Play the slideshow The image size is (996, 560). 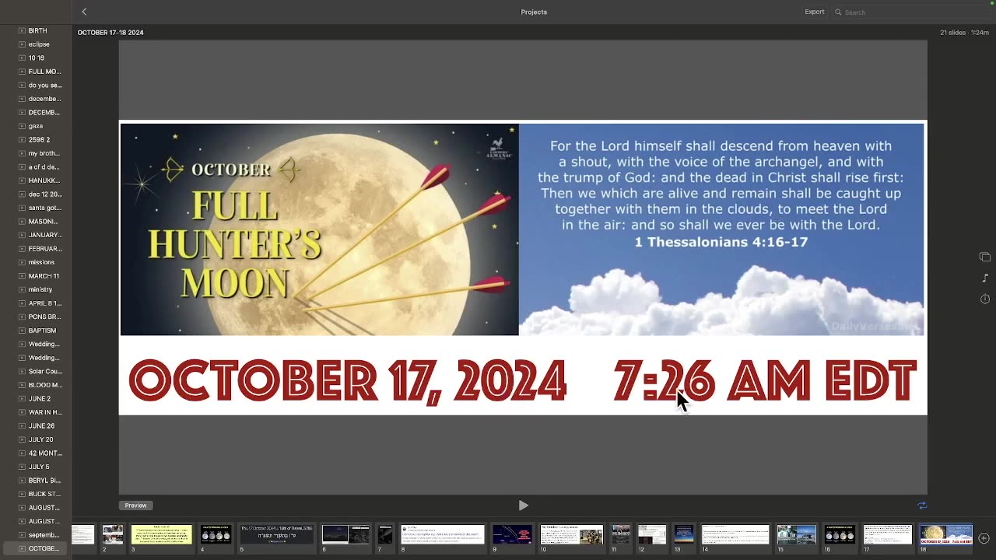click(523, 506)
